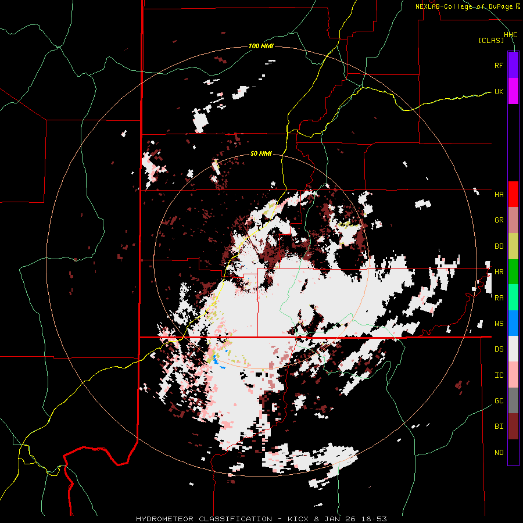523x523 pixels.
Task: Click the HA red legend swatch
Action: 513,194
